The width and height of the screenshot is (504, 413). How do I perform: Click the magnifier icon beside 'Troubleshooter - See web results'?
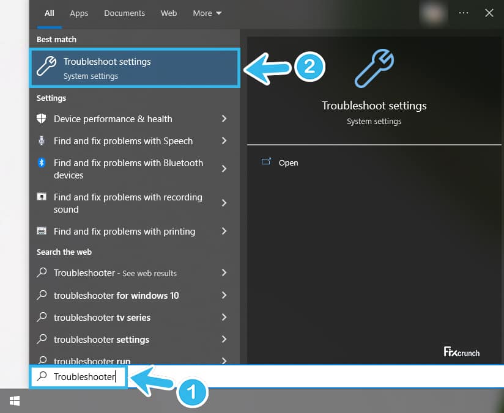click(42, 272)
